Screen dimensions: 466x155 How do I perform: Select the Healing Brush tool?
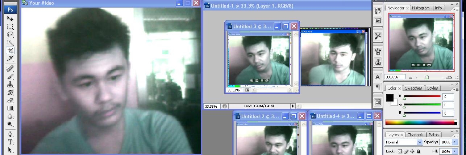click(x=10, y=68)
